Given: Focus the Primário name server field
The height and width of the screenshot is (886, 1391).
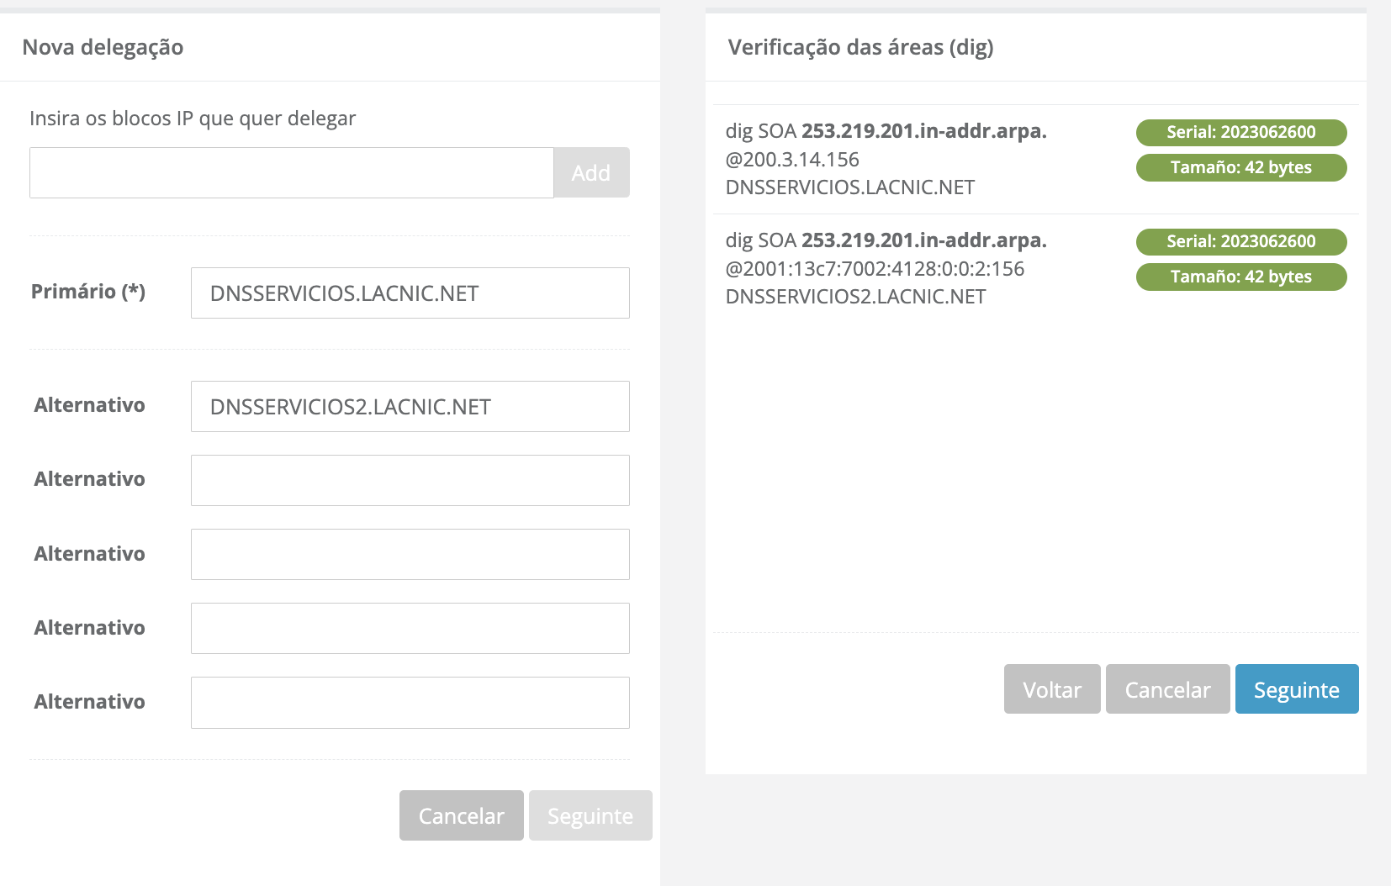Looking at the screenshot, I should (410, 293).
